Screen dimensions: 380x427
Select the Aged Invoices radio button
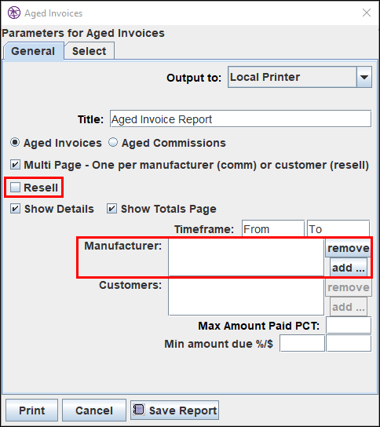[x=15, y=142]
